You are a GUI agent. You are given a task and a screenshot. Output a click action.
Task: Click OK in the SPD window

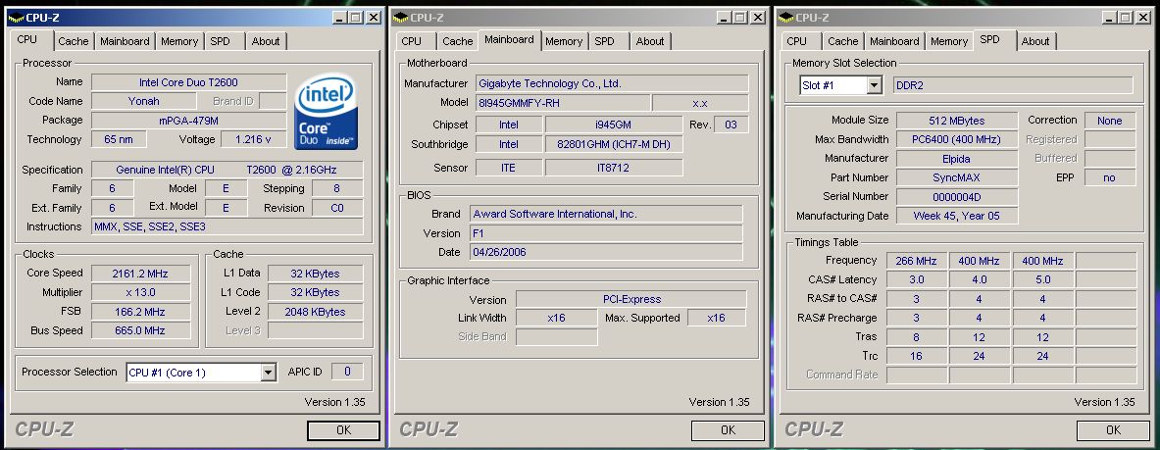click(x=1113, y=430)
